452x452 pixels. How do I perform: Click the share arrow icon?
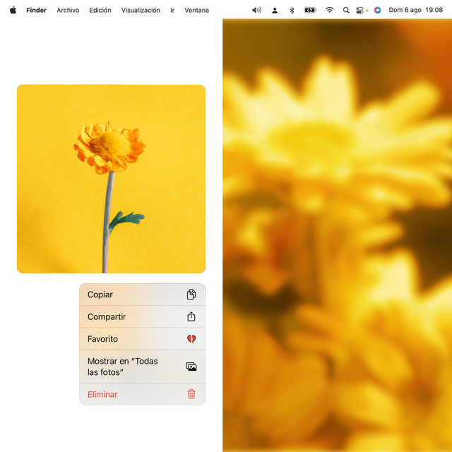point(191,316)
